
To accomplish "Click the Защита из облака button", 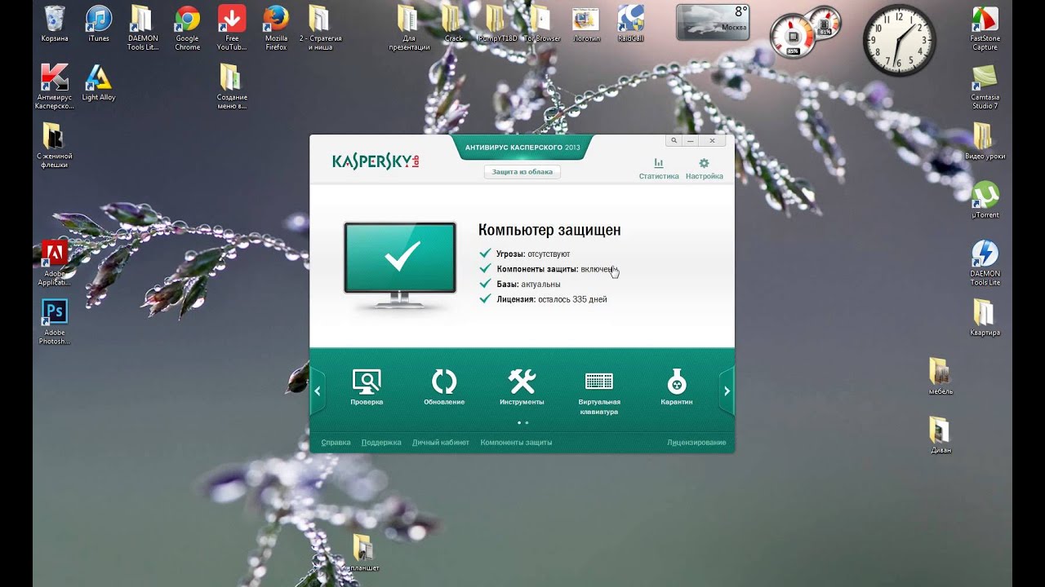I will tap(522, 172).
